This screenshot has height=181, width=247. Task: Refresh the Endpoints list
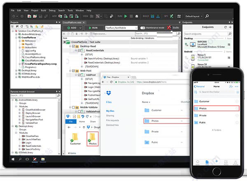click(x=225, y=27)
